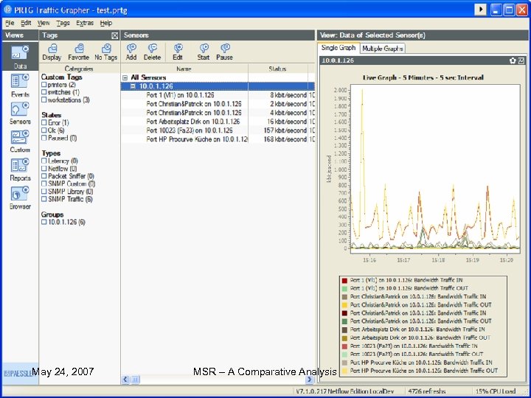Open the File menu

(10, 23)
